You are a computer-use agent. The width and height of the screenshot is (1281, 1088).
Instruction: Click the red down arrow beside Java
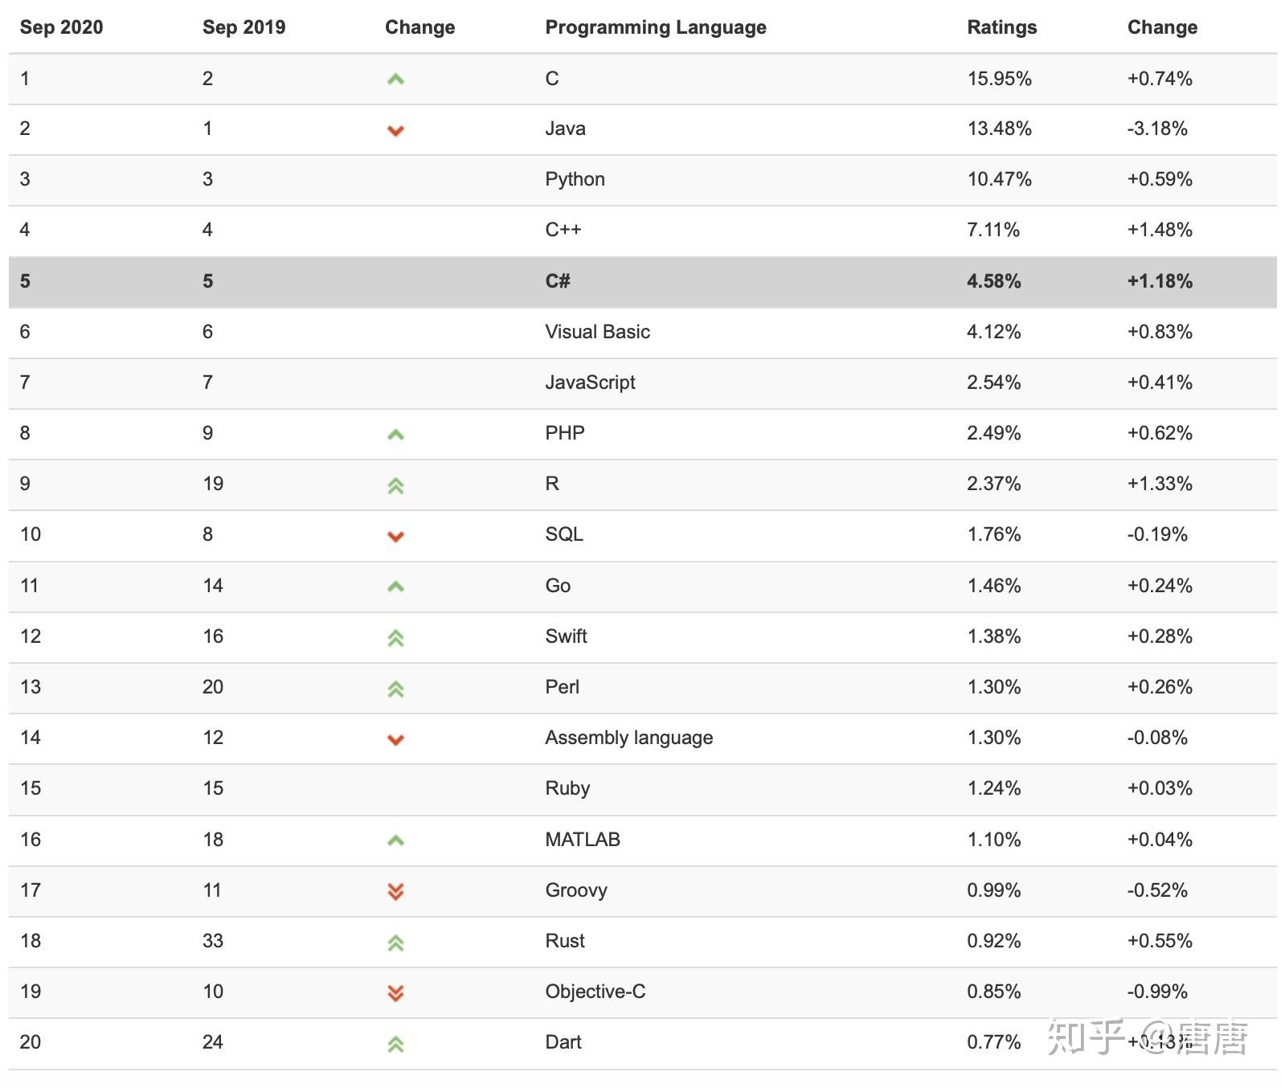click(395, 130)
